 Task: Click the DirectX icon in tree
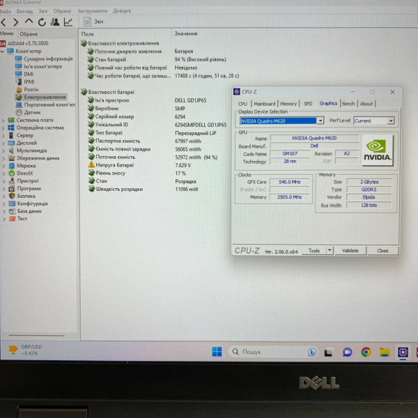point(12,173)
